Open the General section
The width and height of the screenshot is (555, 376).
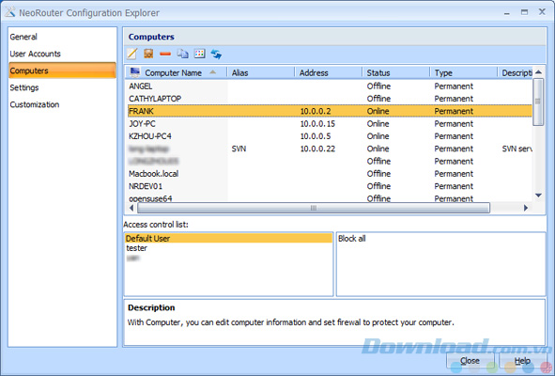coord(62,37)
